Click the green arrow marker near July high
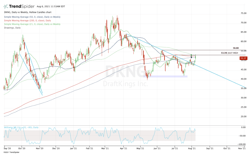The height and width of the screenshot is (154, 251). pos(192,55)
